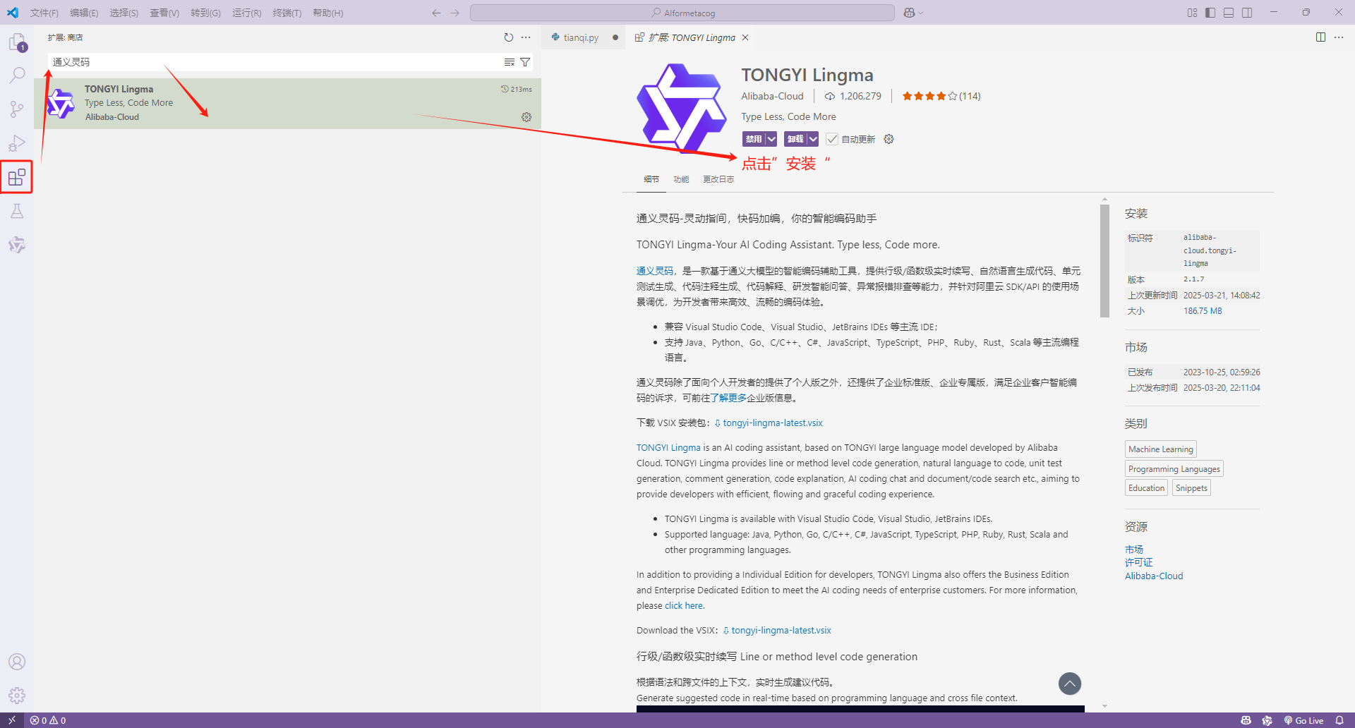Open the Run menu
This screenshot has height=728, width=1355.
tap(246, 13)
